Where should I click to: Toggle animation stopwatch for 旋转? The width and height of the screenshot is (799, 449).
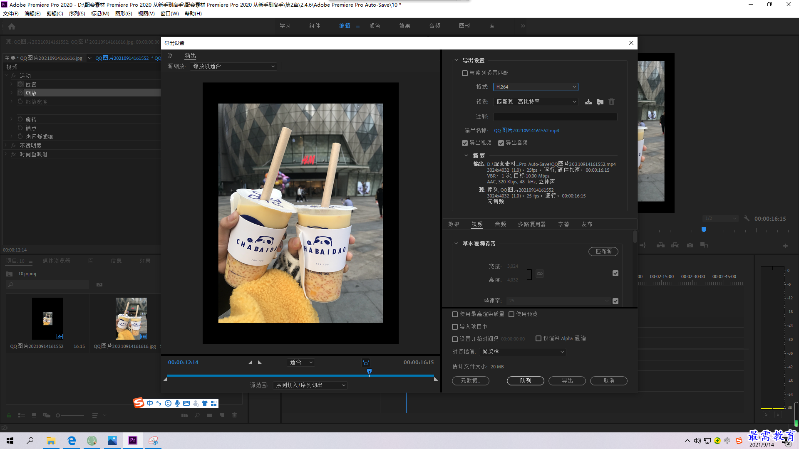click(x=20, y=119)
